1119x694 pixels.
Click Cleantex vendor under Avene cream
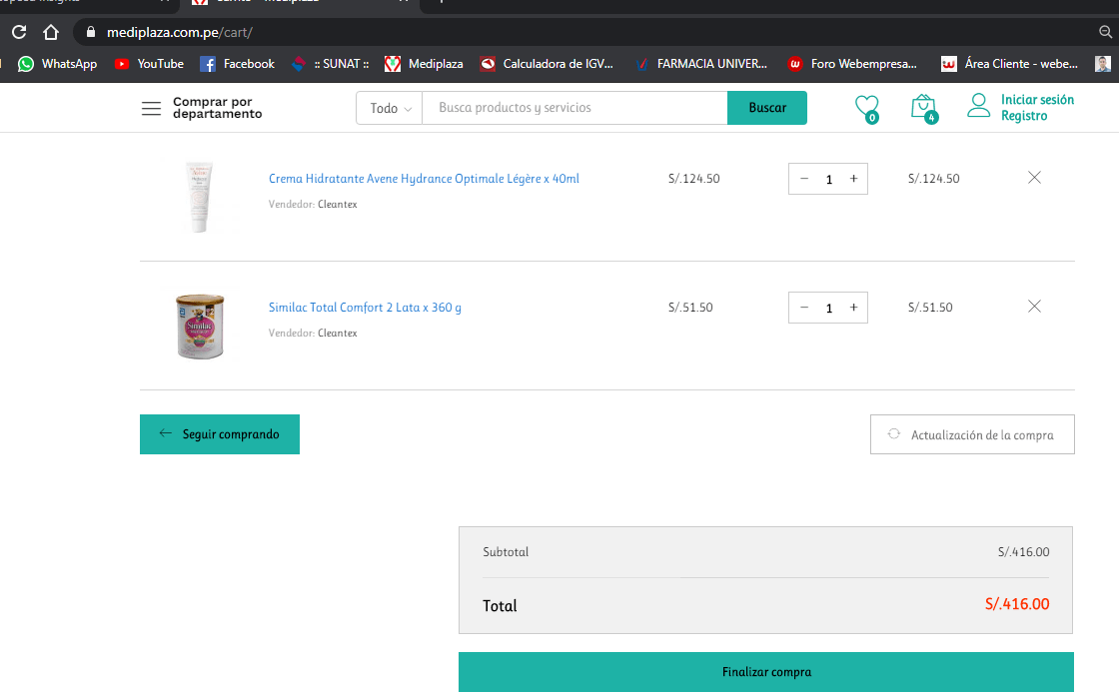tap(338, 205)
